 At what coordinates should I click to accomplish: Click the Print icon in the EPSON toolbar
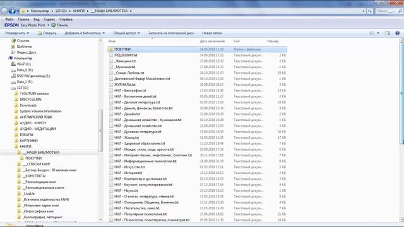(x=53, y=25)
